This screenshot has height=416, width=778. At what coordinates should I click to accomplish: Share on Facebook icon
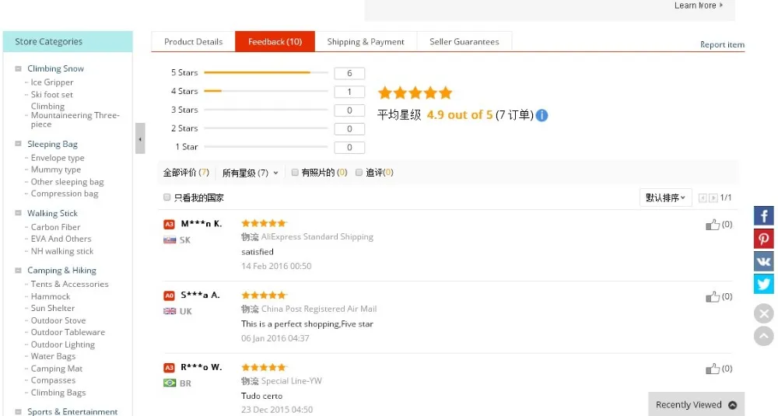coord(764,215)
